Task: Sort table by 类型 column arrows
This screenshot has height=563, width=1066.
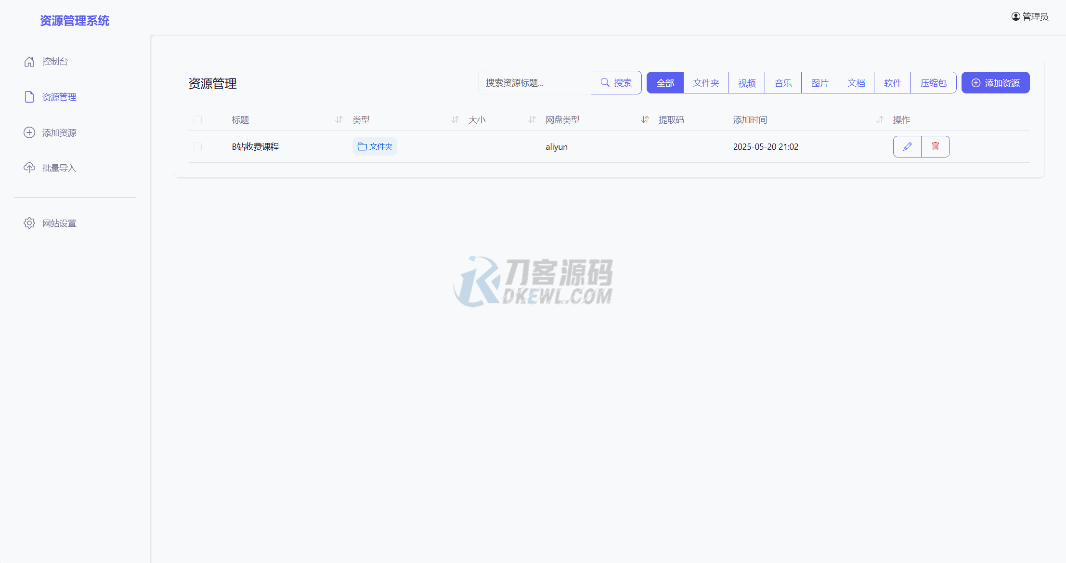Action: pyautogui.click(x=455, y=119)
